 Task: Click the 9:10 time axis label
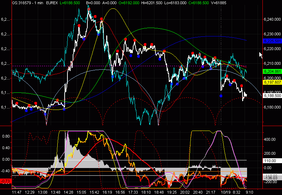pos(250,192)
